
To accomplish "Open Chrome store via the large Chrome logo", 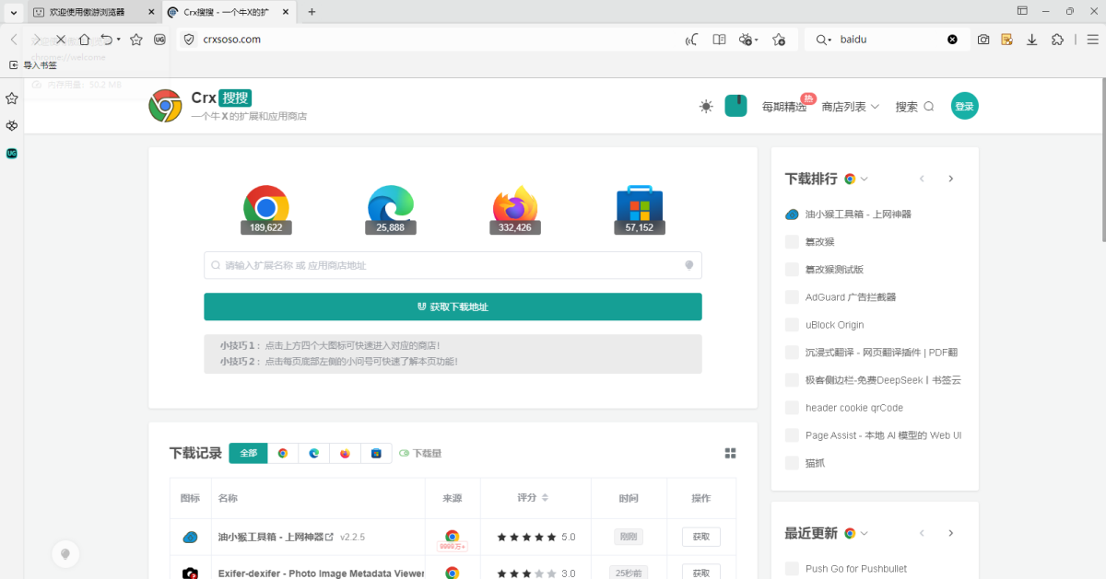I will [265, 203].
